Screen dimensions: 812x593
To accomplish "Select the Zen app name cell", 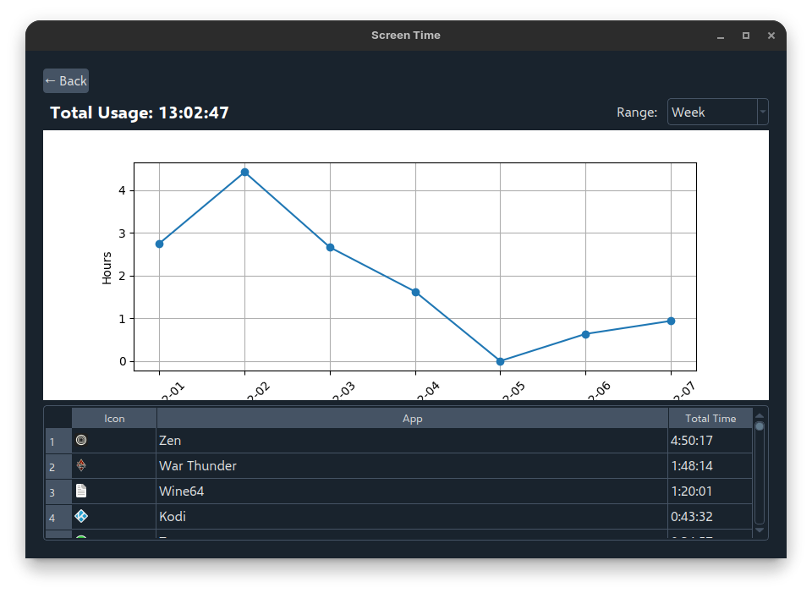I will [412, 441].
